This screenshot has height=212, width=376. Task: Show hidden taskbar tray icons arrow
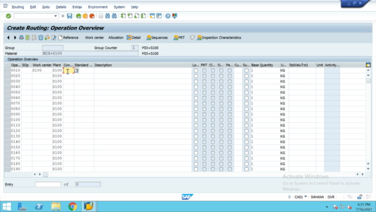[x=327, y=207]
